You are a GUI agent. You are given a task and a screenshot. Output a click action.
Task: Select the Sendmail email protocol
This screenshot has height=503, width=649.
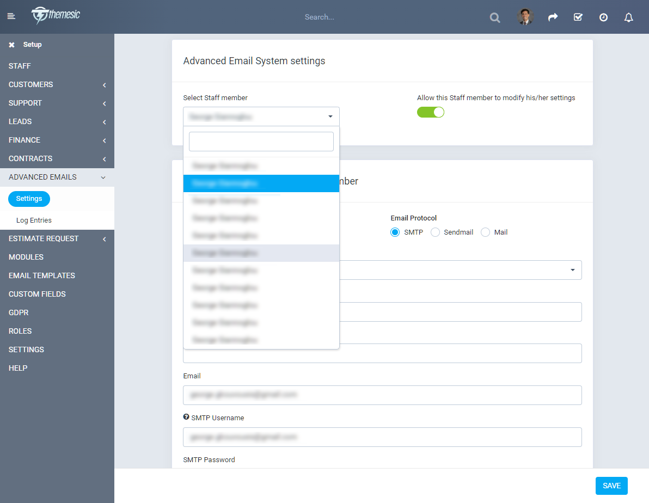click(x=435, y=232)
